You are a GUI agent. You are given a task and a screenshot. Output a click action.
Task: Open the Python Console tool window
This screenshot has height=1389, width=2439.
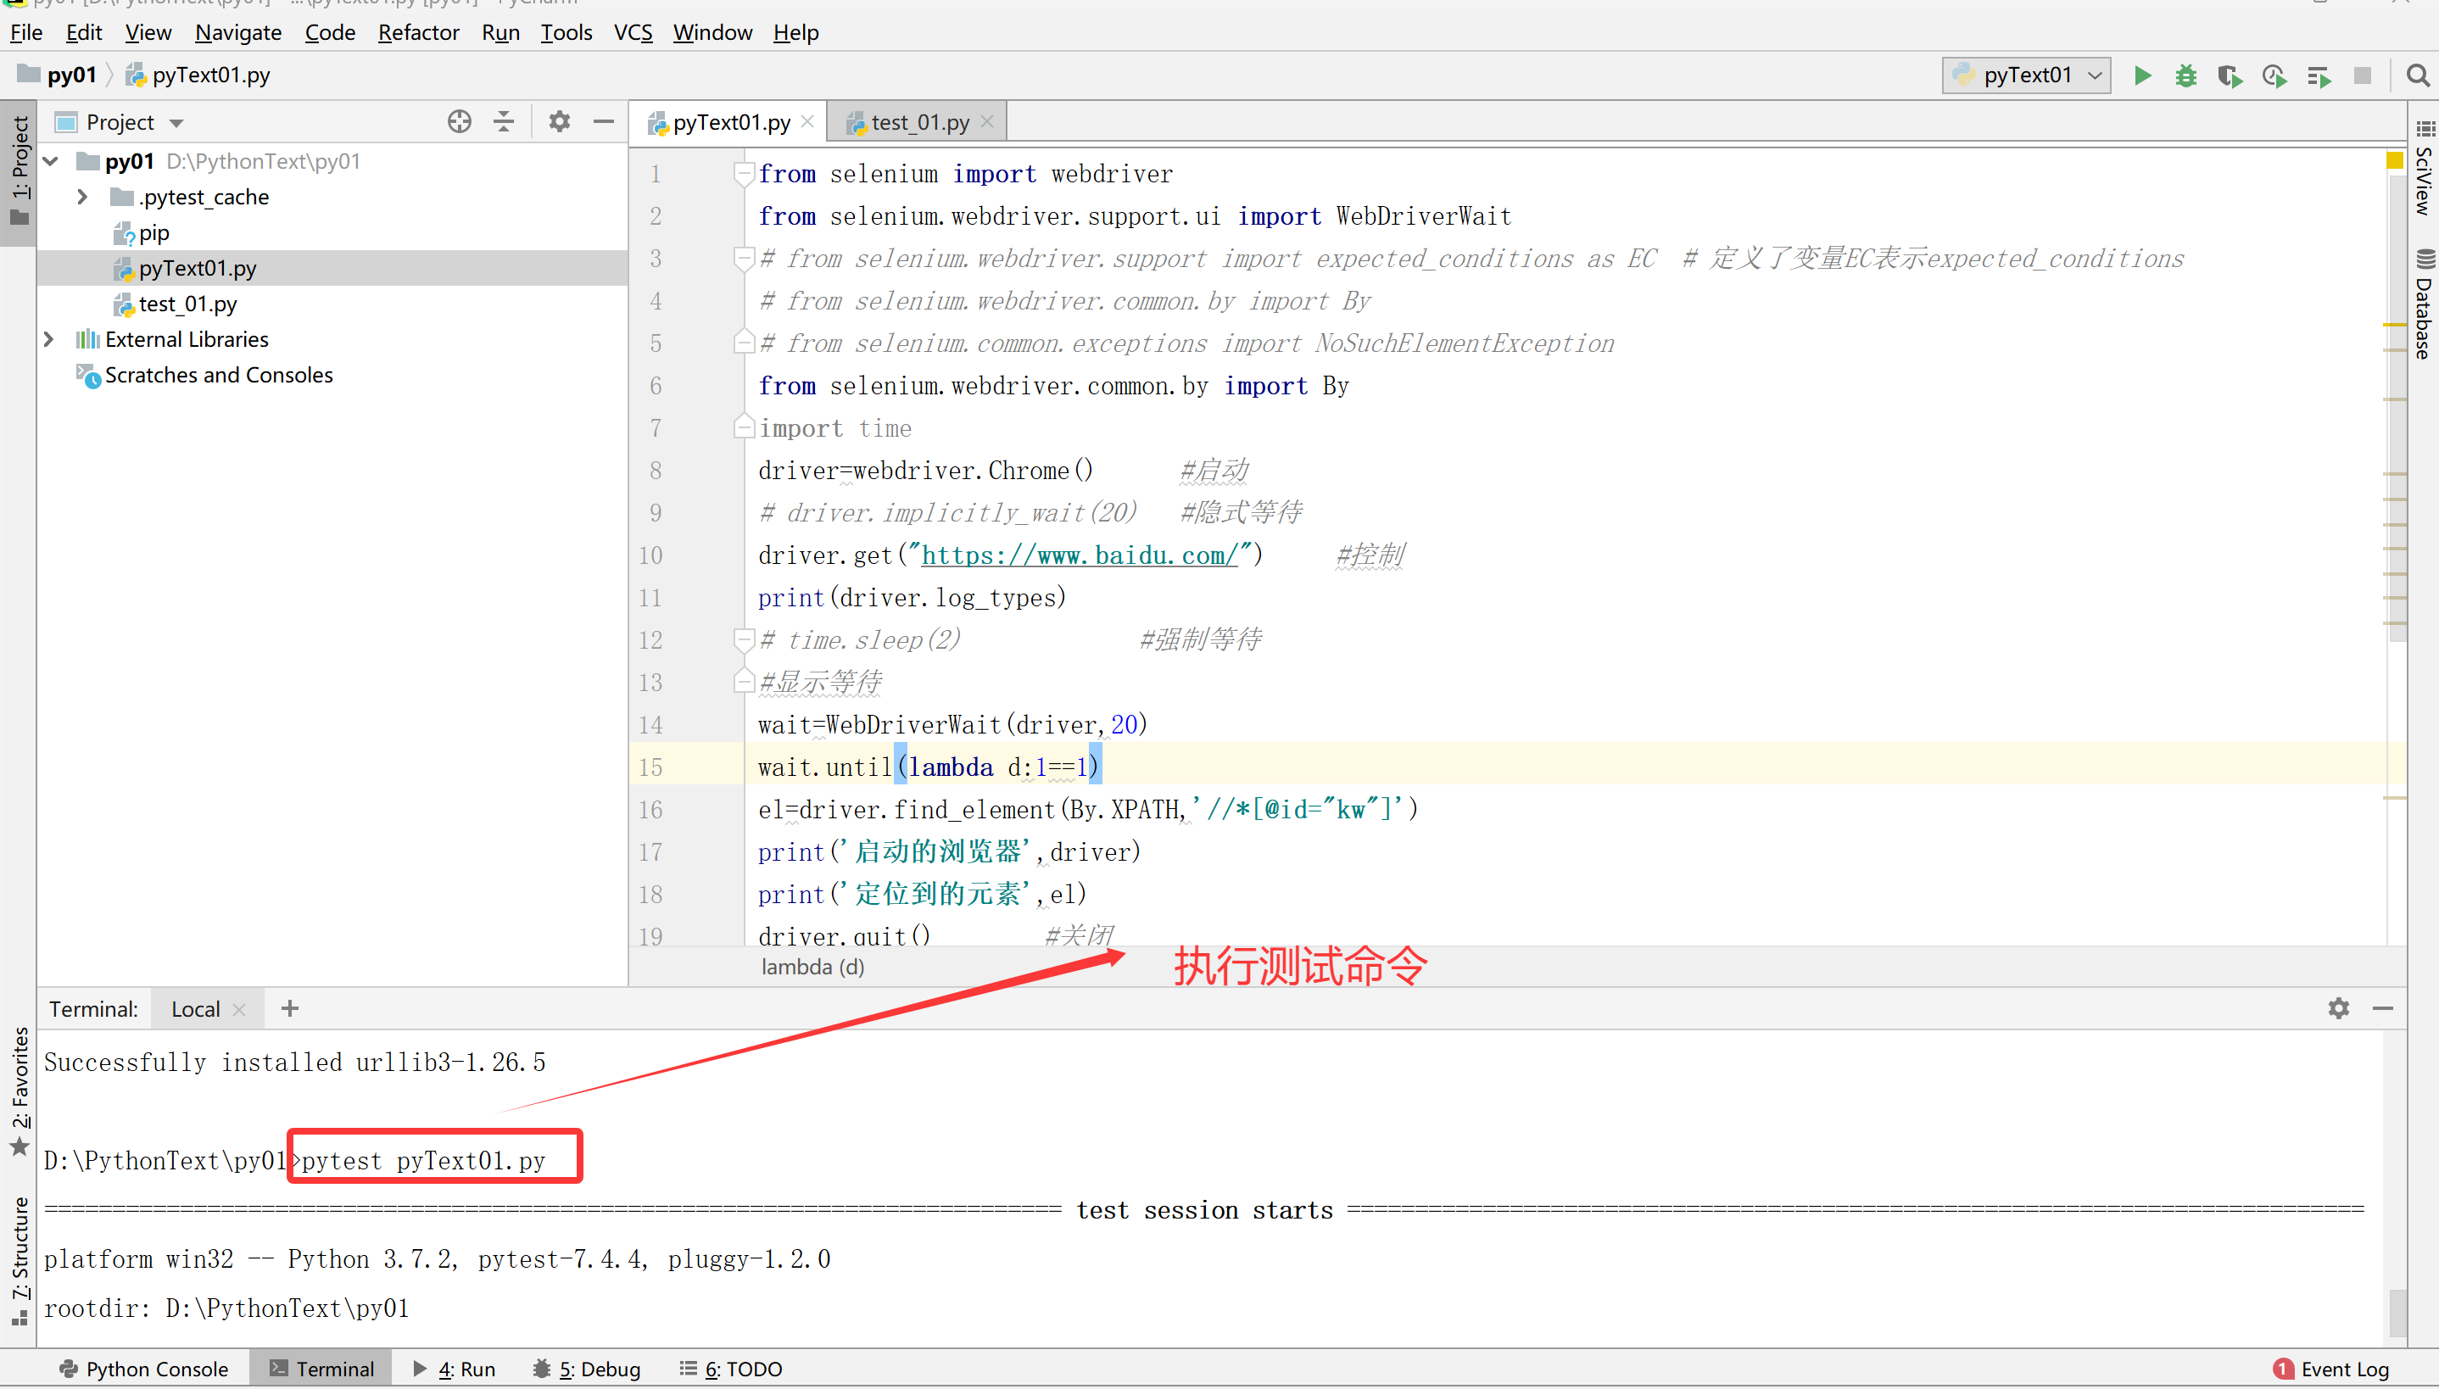coord(144,1369)
